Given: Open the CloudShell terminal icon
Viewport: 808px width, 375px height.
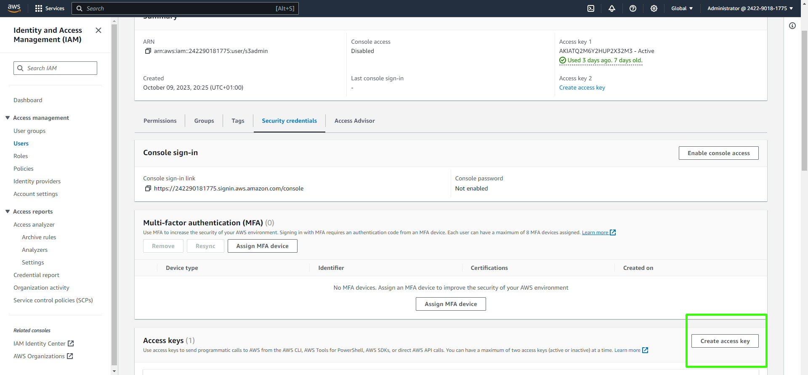Looking at the screenshot, I should [591, 8].
